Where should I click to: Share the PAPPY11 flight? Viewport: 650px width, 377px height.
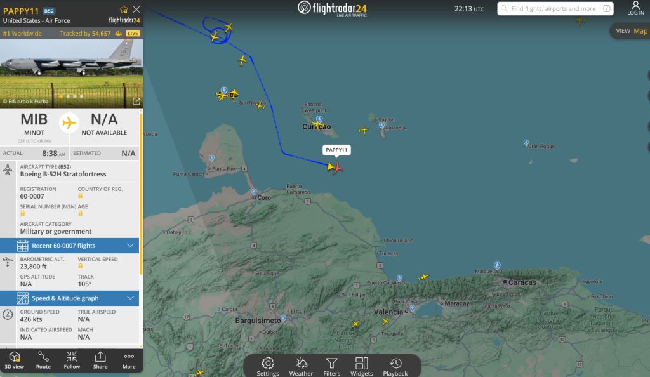100,359
